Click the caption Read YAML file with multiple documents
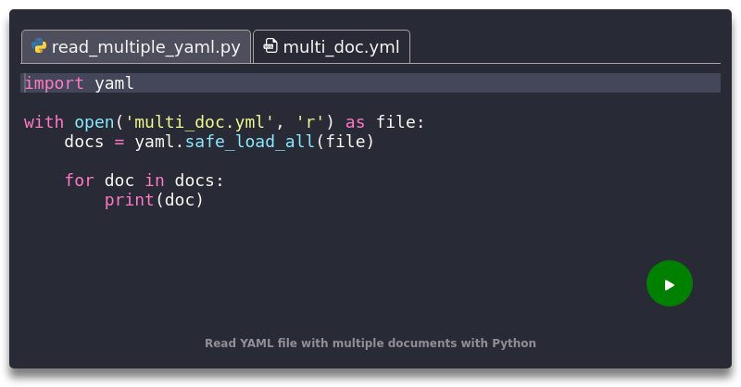This screenshot has width=741, height=387. (x=370, y=343)
